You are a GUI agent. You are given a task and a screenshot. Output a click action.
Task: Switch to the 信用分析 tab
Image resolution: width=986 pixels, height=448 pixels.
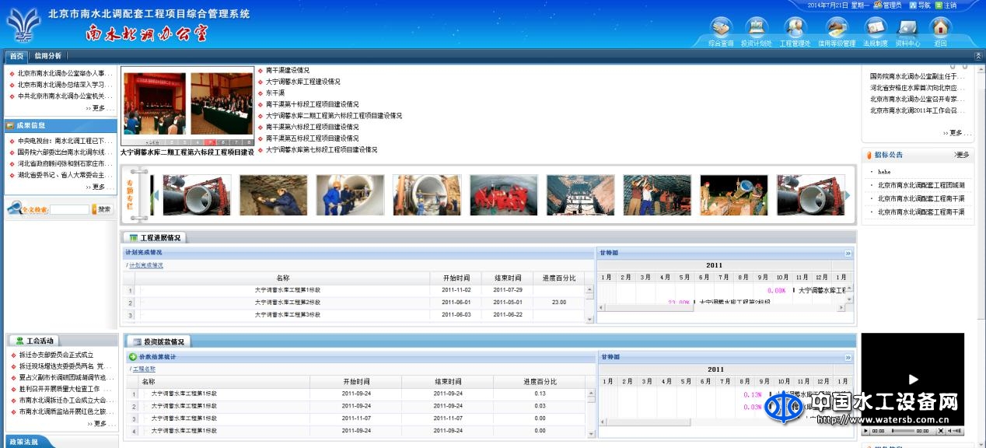point(47,56)
